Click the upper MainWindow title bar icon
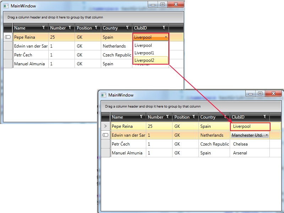Screen dimensions: 284x213 pos(6,6)
